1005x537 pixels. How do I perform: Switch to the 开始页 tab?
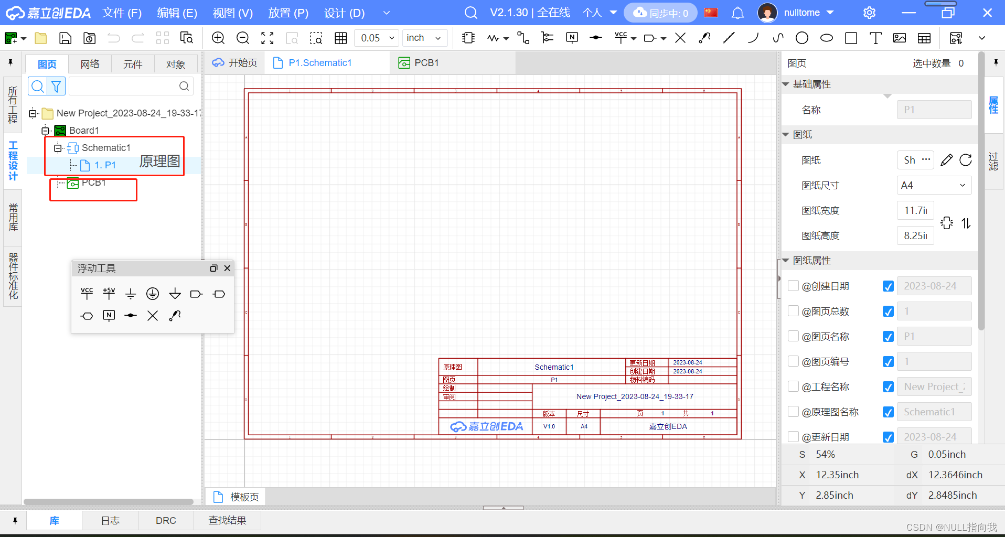(x=234, y=63)
